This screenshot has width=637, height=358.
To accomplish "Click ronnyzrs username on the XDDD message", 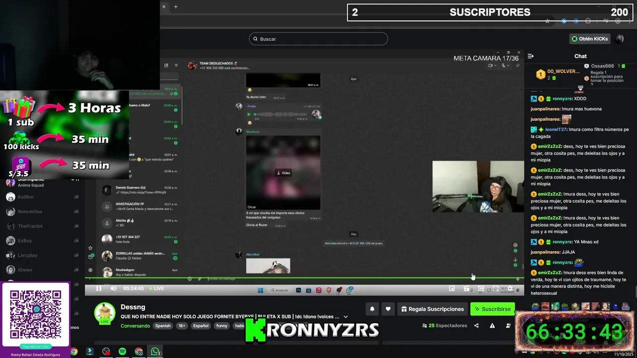I will pos(562,99).
